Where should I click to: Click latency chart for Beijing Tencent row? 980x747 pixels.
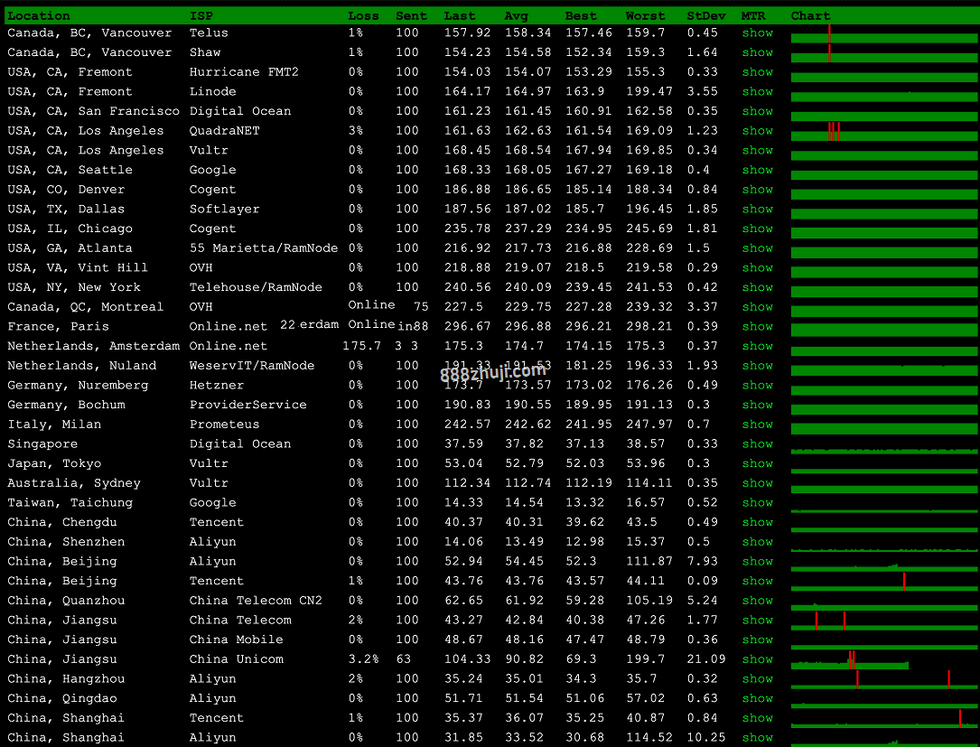point(883,582)
